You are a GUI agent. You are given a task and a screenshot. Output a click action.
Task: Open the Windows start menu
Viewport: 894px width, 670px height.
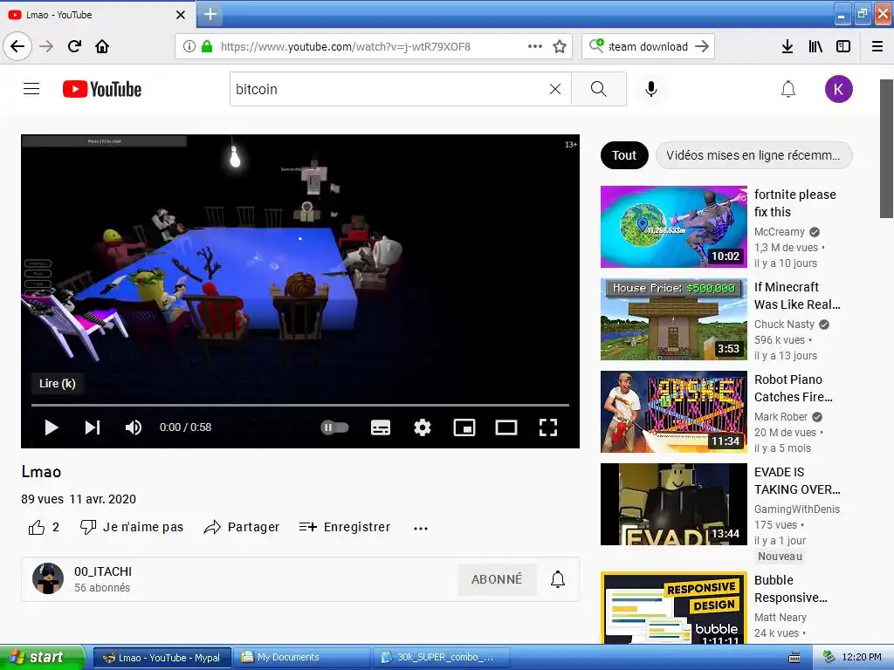click(42, 657)
